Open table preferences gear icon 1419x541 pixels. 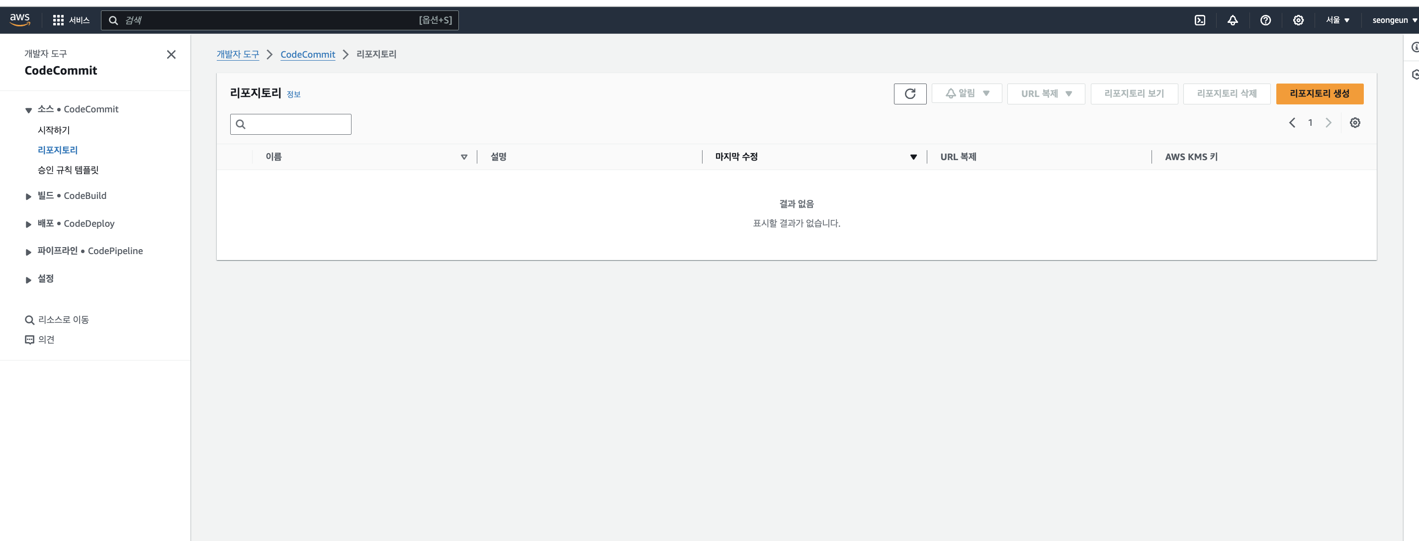click(x=1355, y=123)
